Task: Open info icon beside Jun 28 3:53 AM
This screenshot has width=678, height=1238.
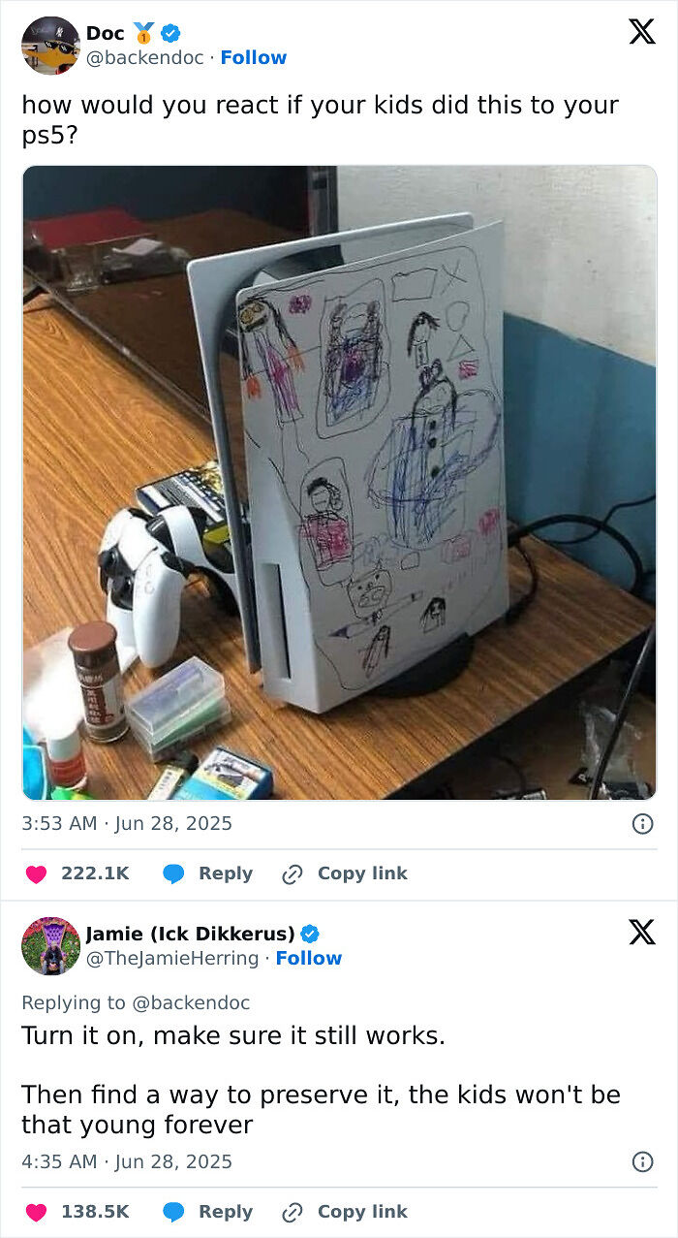Action: 642,824
